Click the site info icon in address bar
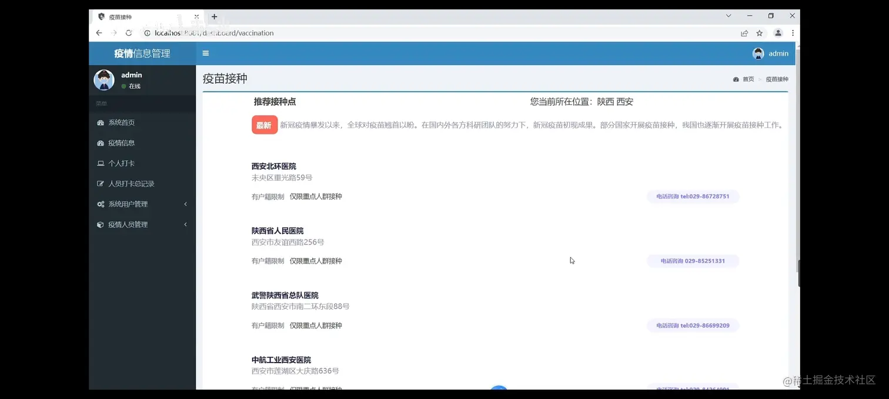 click(147, 33)
